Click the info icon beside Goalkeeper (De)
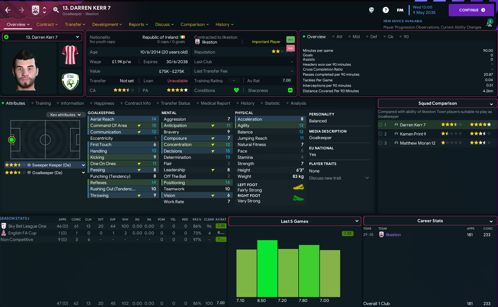Screen dimensions: 498x307 29,173
